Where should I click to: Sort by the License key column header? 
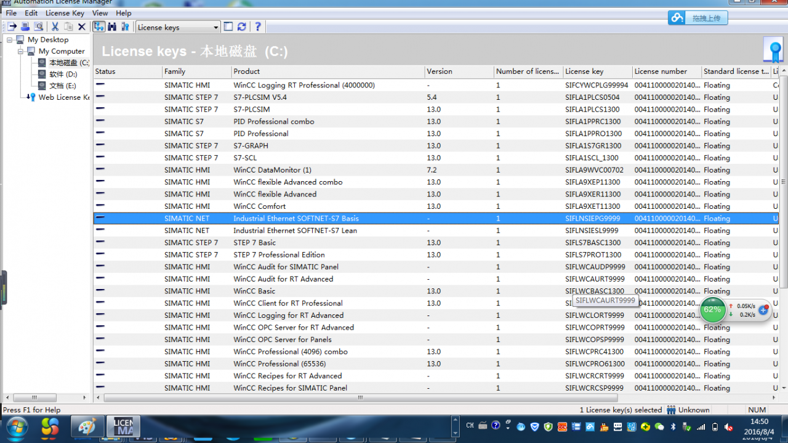point(598,71)
